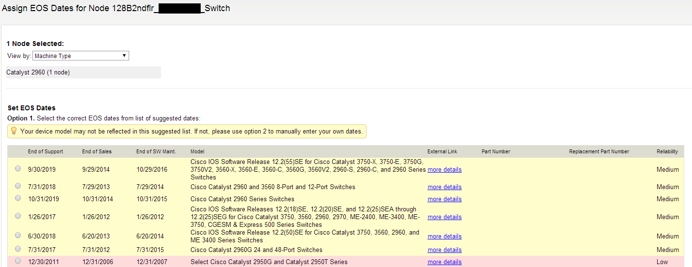This screenshot has height=267, width=692.
Task: Open more details for Catalyst 2960G switches
Action: [444, 250]
